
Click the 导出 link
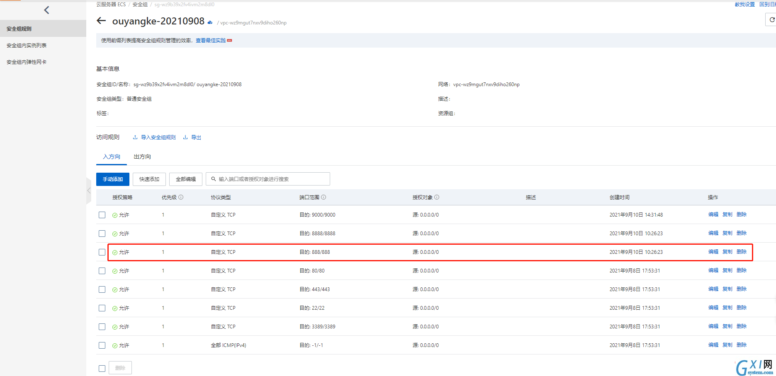[196, 137]
